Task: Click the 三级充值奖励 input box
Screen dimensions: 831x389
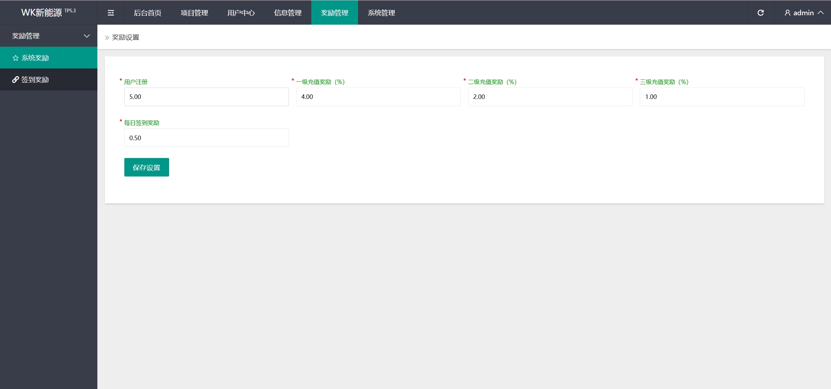Action: tap(722, 97)
